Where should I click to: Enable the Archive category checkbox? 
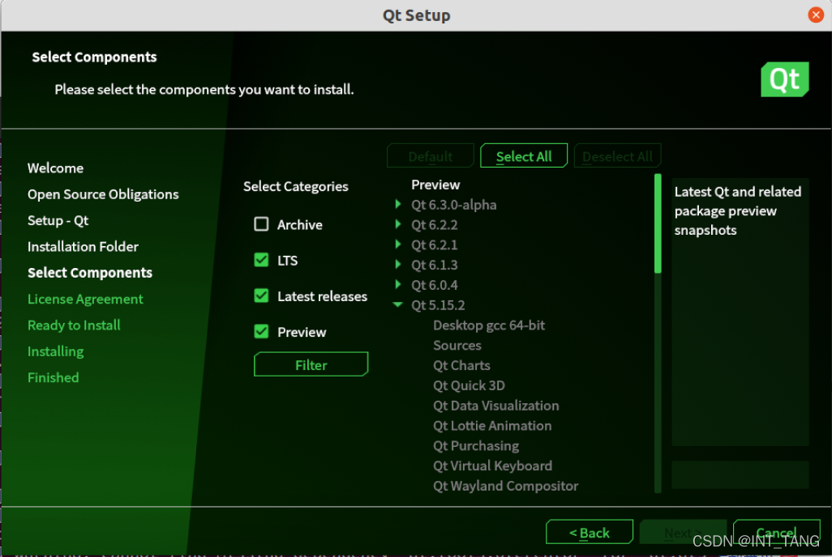pyautogui.click(x=261, y=224)
